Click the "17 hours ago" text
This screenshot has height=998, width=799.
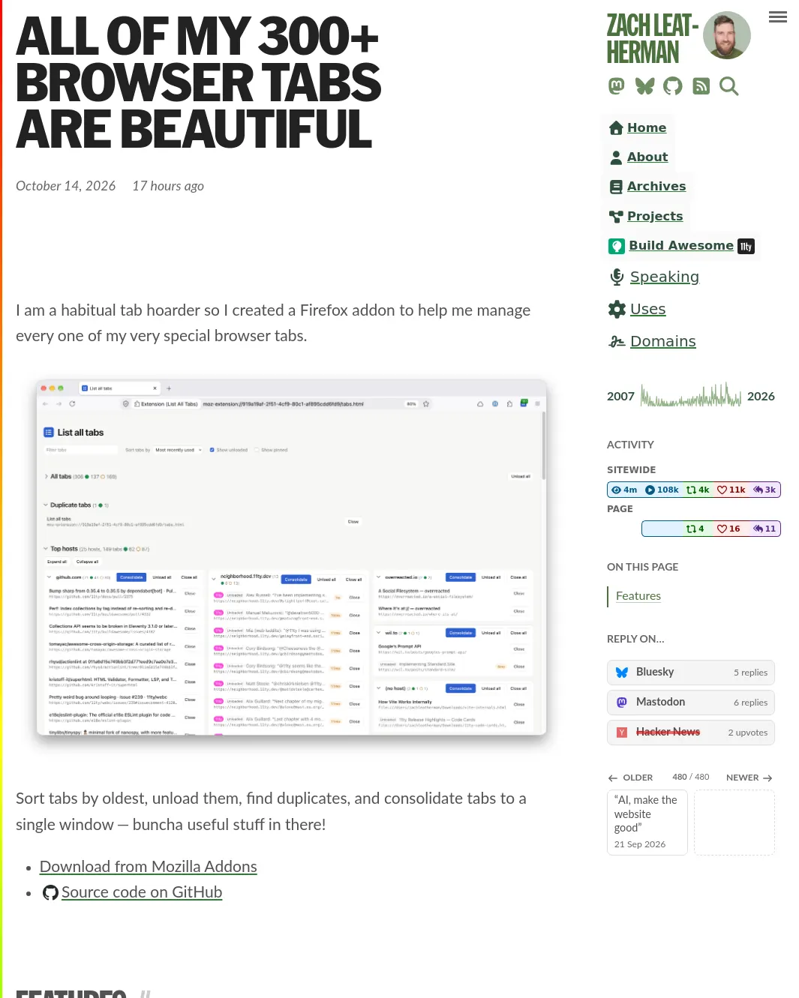point(168,186)
